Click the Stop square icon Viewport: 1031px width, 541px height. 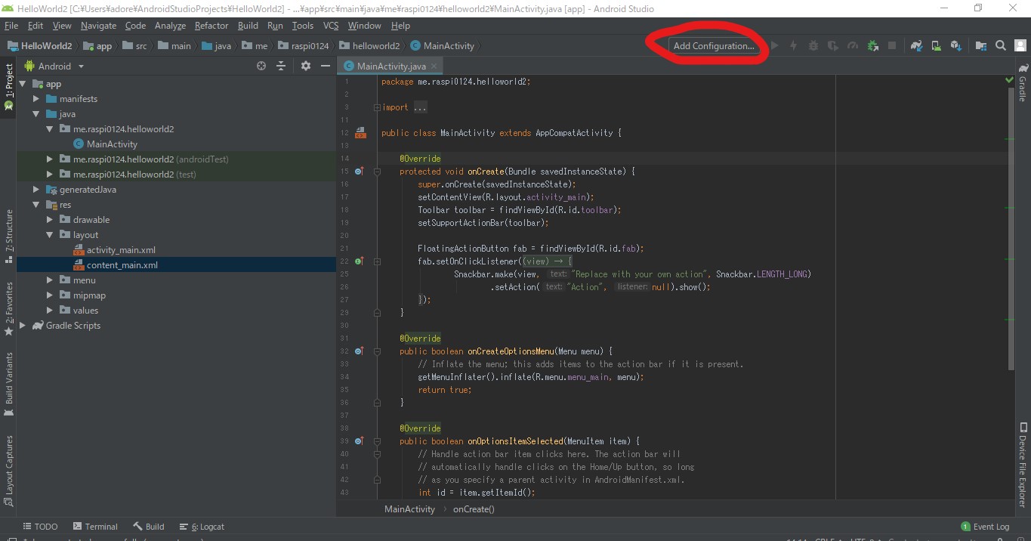892,45
